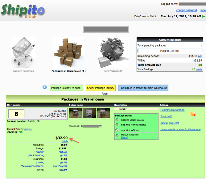Click the Shipito logo

tap(23, 11)
